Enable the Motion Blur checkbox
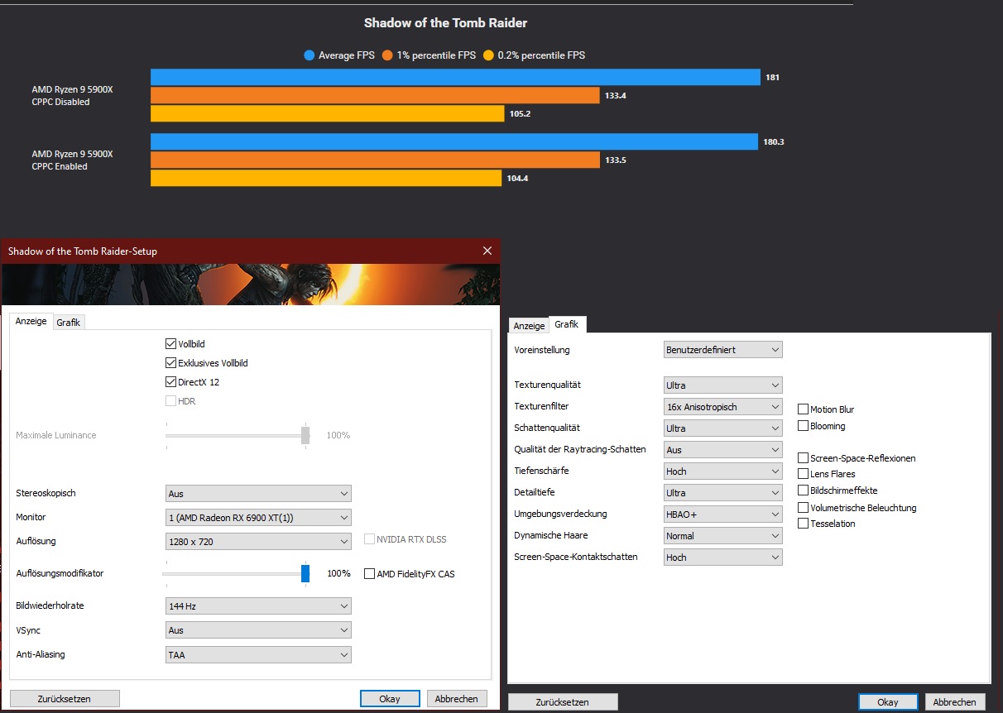This screenshot has height=713, width=1003. pyautogui.click(x=803, y=409)
